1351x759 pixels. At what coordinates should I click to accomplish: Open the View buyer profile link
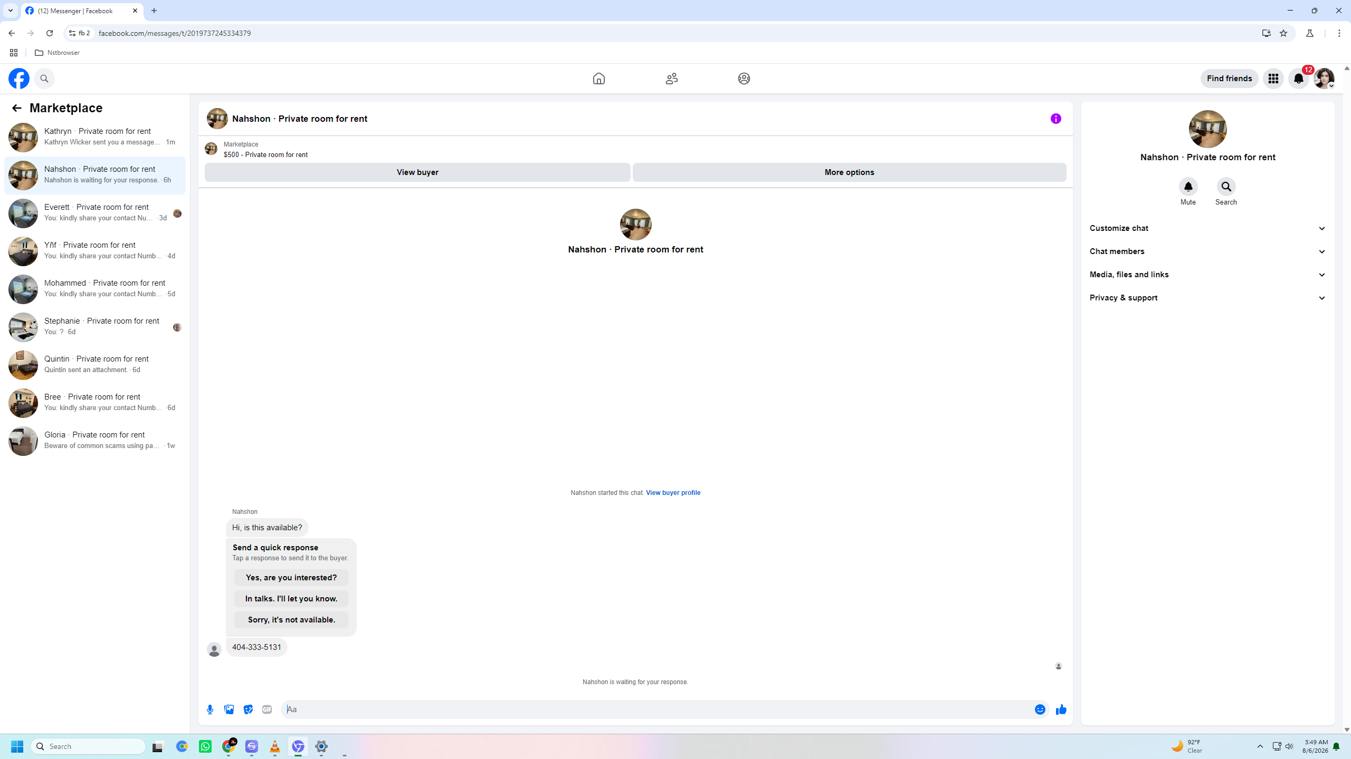click(673, 493)
